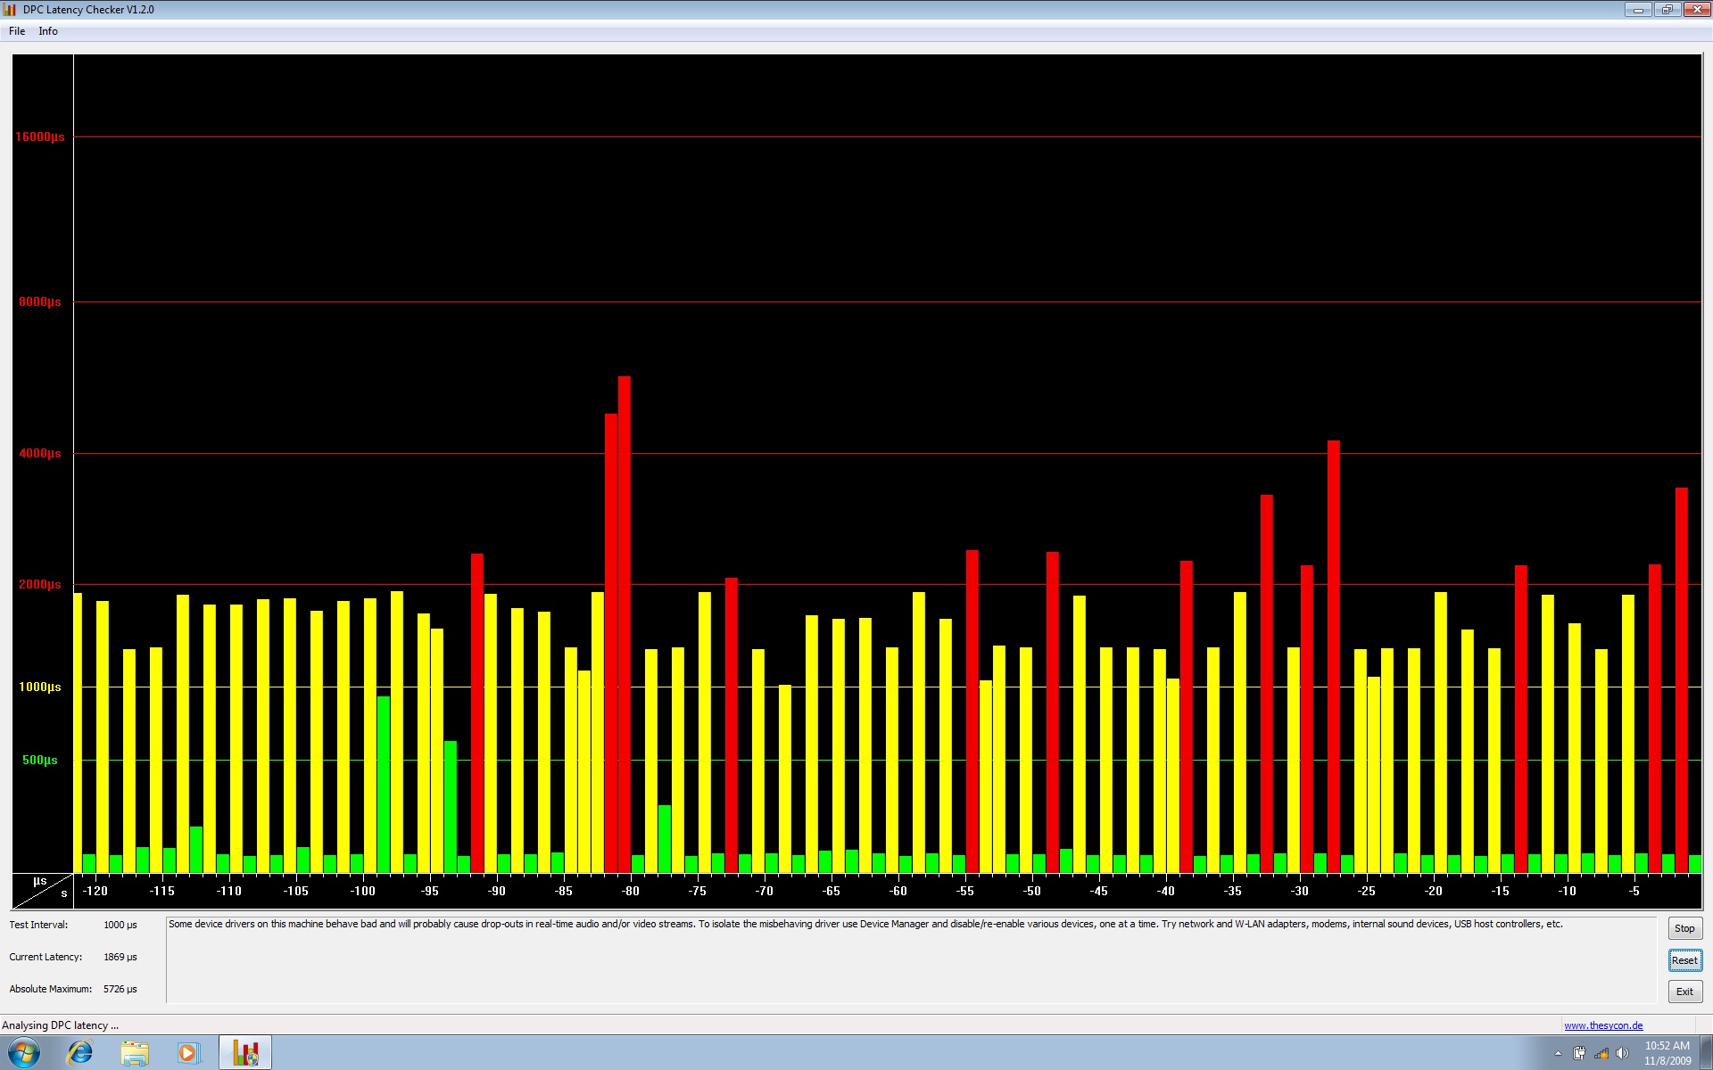Click the -80 time axis label
This screenshot has width=1713, height=1070.
[630, 891]
